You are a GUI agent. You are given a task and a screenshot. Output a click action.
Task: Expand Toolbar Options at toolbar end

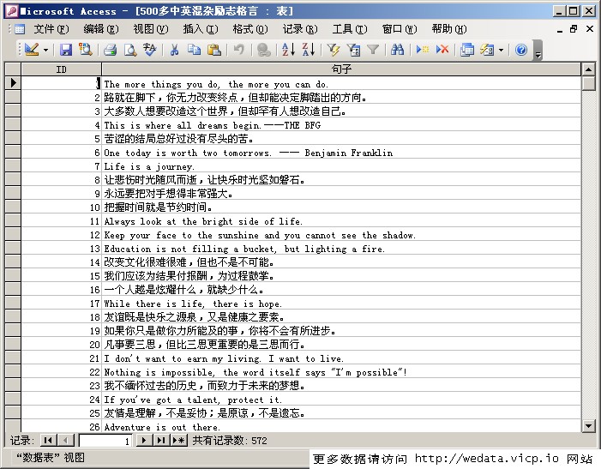538,51
